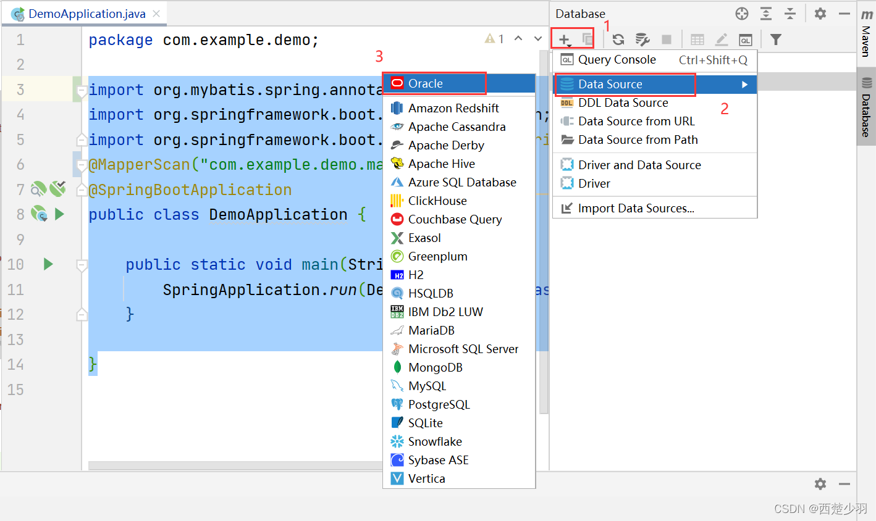Select Apache Cassandra data source
Image resolution: width=876 pixels, height=521 pixels.
coord(459,127)
